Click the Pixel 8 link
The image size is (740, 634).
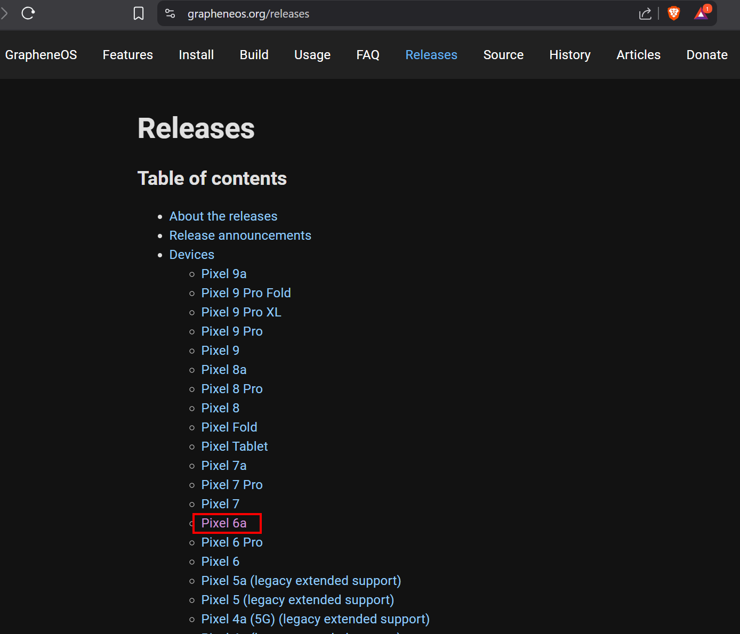pyautogui.click(x=220, y=408)
